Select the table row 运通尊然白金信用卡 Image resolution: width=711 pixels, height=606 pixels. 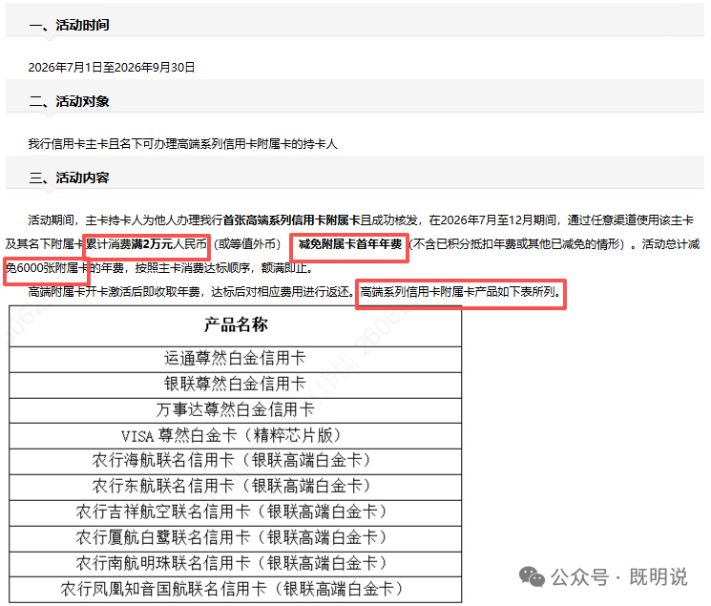[x=236, y=359]
